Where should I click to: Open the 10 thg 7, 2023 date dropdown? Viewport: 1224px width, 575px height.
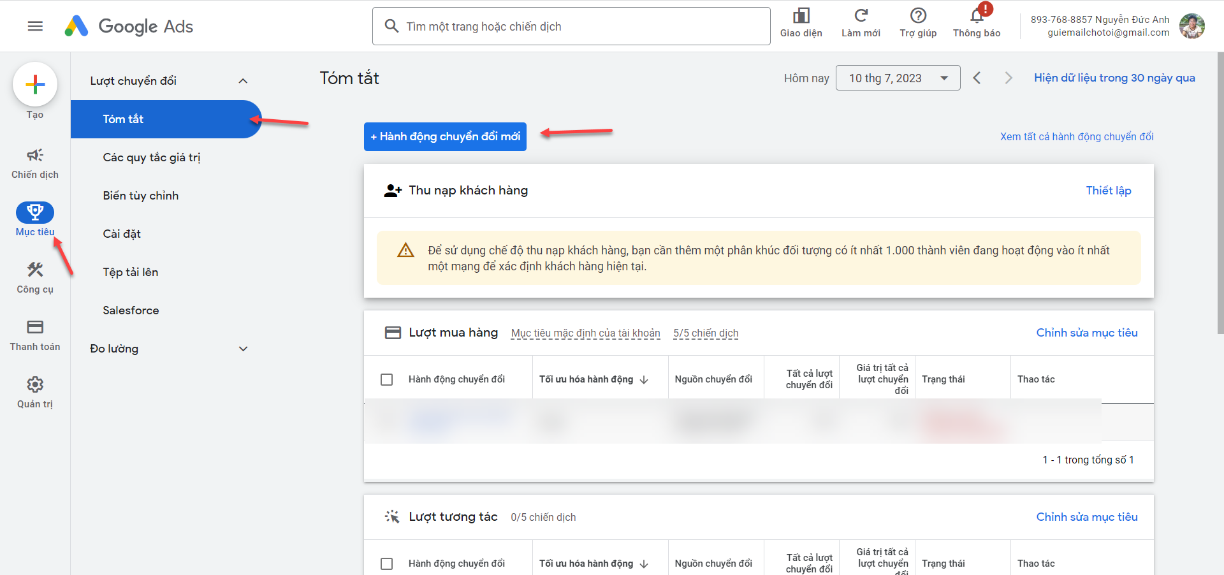897,78
